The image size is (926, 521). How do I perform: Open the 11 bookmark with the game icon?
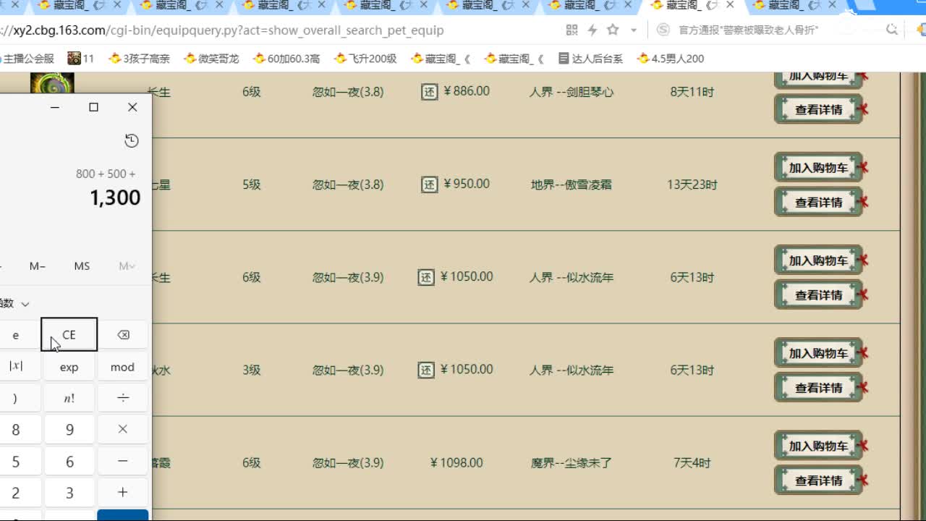(x=81, y=59)
